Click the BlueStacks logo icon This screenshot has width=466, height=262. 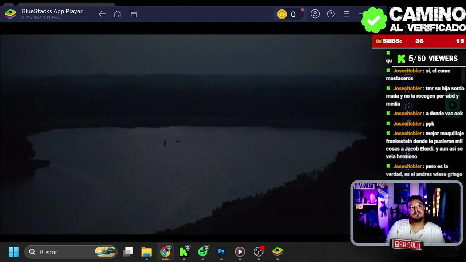pyautogui.click(x=10, y=14)
